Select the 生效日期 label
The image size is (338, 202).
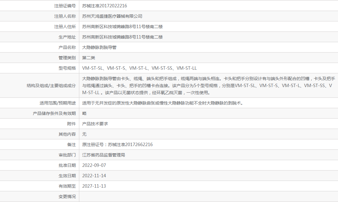click(67, 176)
